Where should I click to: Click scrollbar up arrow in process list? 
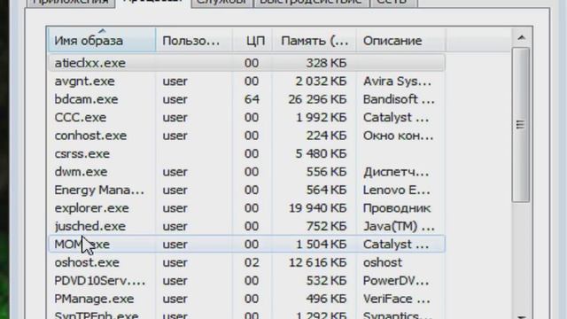coord(521,37)
